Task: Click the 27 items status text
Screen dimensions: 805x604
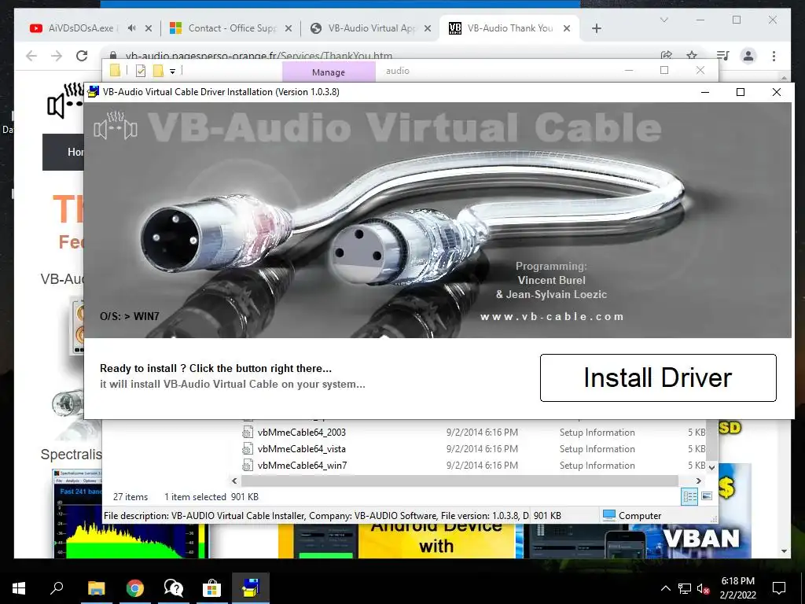Action: click(130, 497)
